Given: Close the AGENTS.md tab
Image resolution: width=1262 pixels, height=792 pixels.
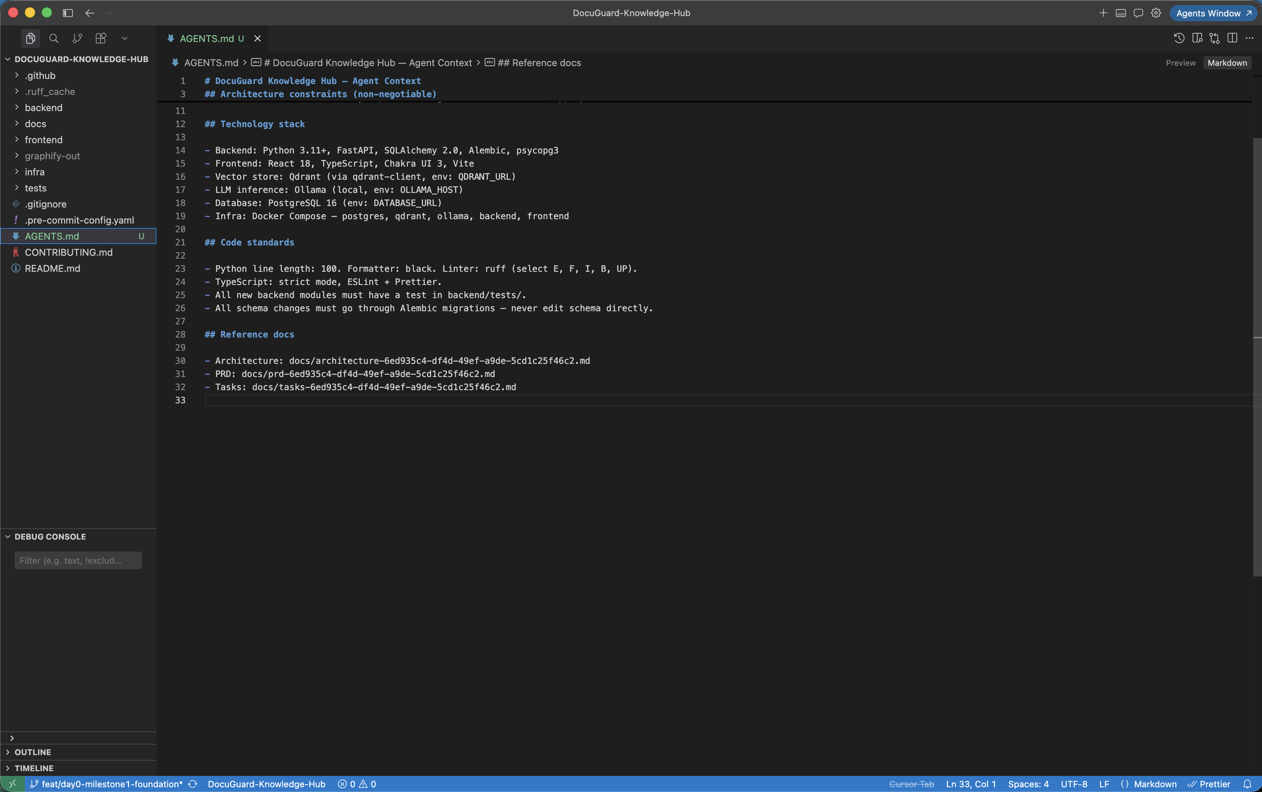Looking at the screenshot, I should (x=257, y=38).
